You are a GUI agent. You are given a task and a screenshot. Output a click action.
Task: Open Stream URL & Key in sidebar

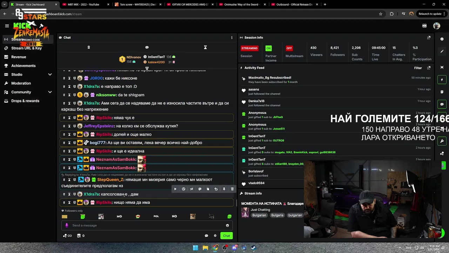coord(26,48)
